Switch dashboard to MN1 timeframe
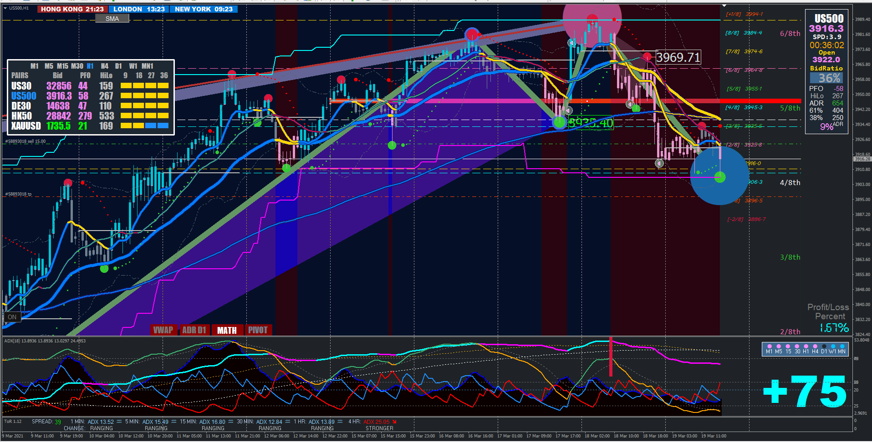 148,66
